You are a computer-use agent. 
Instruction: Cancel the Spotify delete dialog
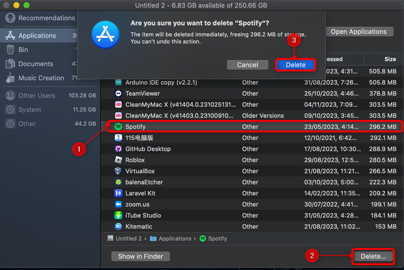tap(247, 65)
